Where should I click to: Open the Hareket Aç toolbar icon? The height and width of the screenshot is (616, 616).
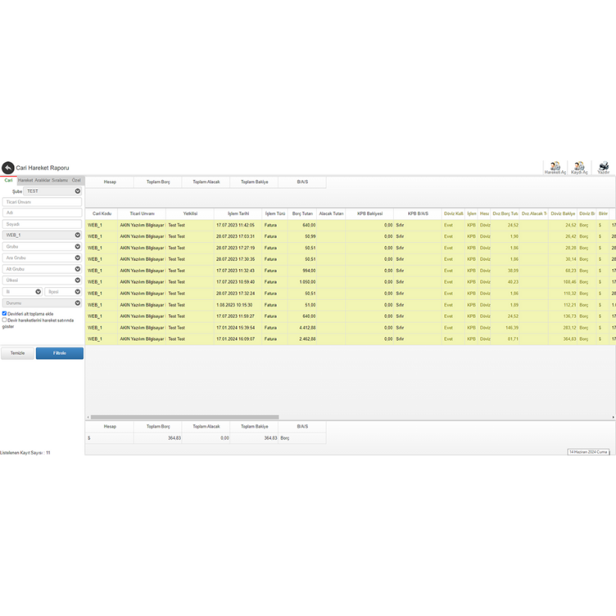point(555,167)
